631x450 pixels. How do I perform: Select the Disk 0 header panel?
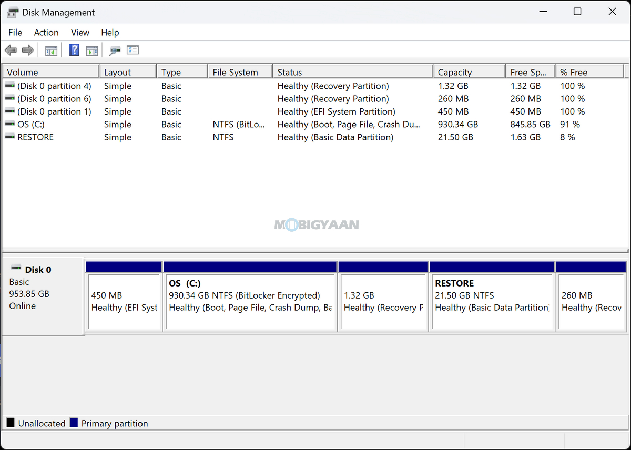pyautogui.click(x=43, y=295)
